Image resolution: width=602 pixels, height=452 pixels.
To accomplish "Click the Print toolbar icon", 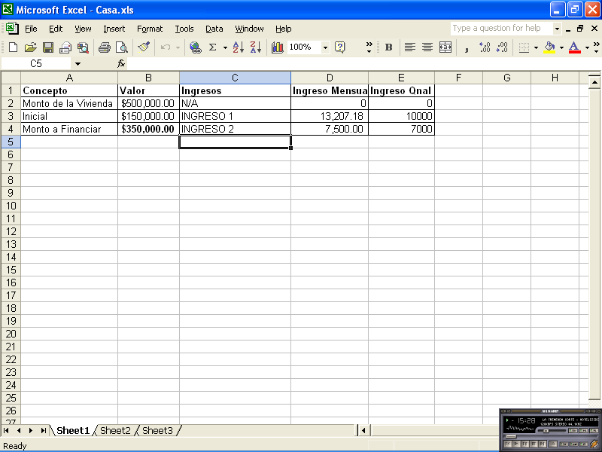I will pos(104,47).
